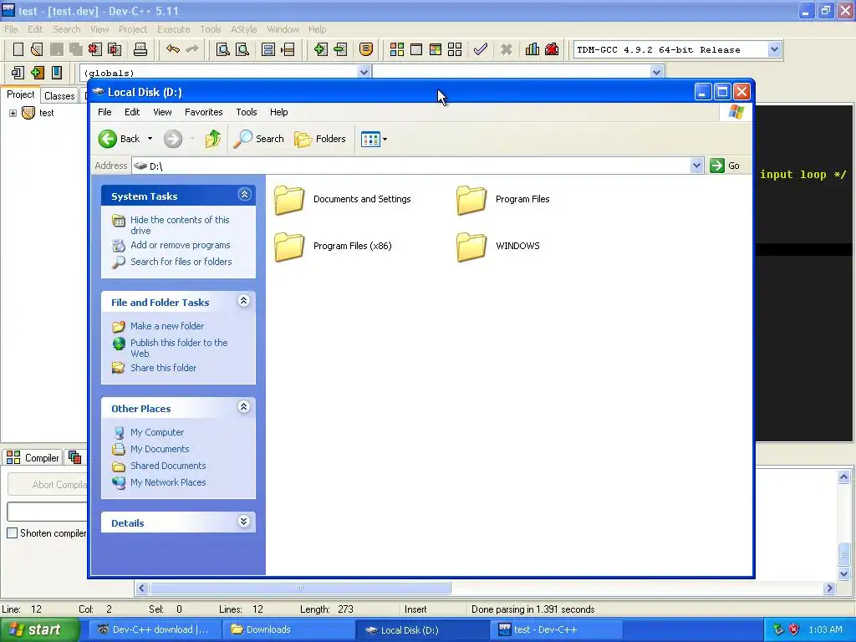Viewport: 856px width, 642px height.
Task: Select the Compiler tab in bottom panel
Action: [33, 457]
